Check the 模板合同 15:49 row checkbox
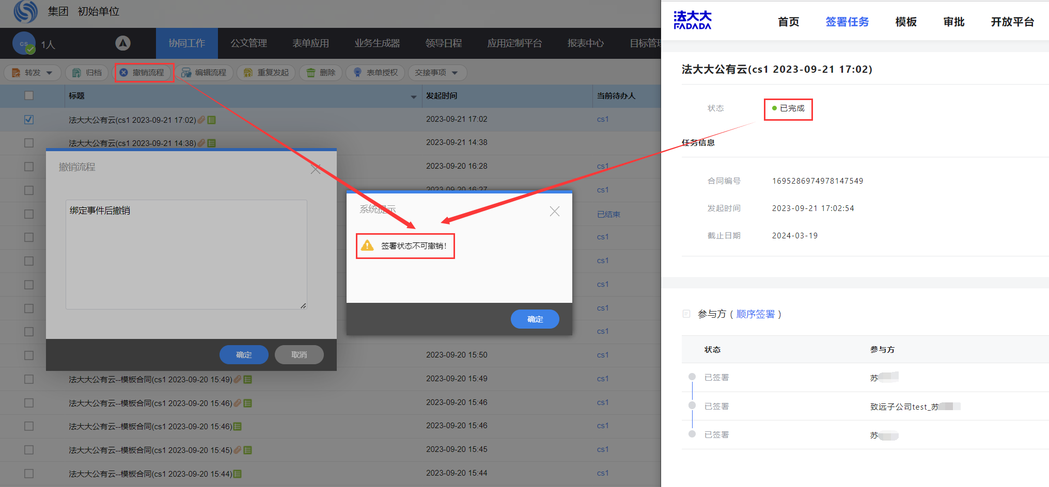The image size is (1049, 487). coord(29,379)
